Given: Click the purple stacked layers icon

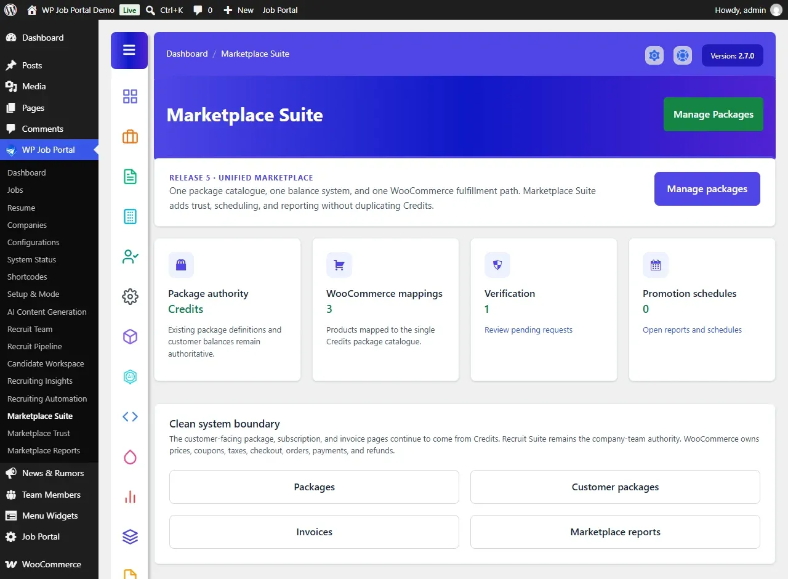Looking at the screenshot, I should (x=130, y=537).
